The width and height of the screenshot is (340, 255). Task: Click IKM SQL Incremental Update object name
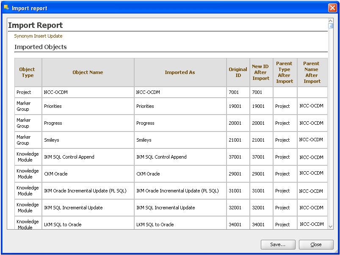point(73,208)
